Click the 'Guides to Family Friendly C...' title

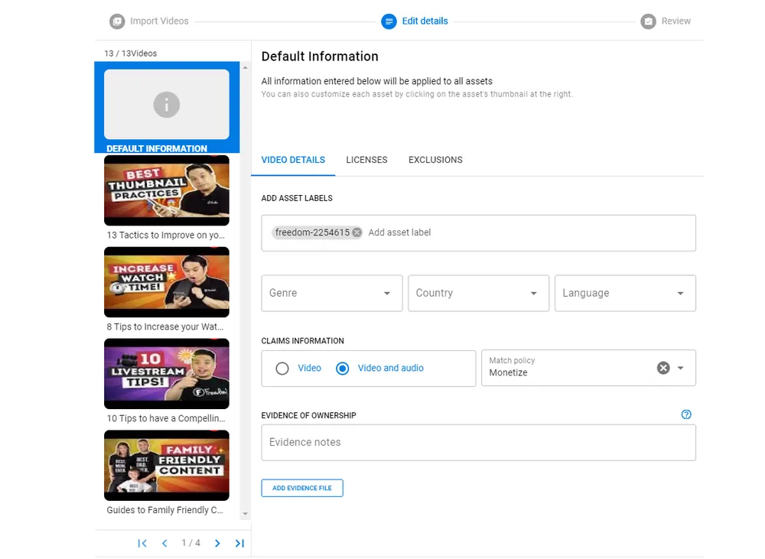tap(165, 510)
